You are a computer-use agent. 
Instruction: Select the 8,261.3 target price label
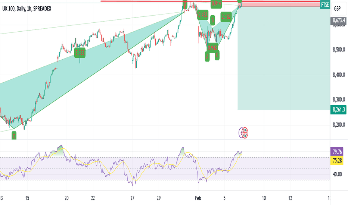click(x=339, y=110)
